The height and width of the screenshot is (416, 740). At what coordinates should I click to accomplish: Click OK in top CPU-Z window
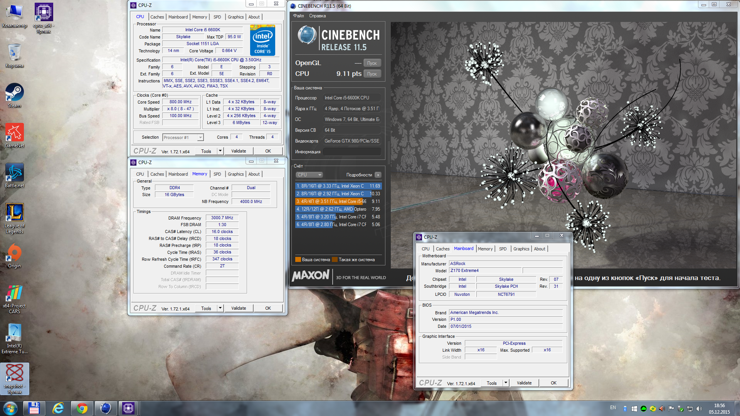click(x=268, y=151)
